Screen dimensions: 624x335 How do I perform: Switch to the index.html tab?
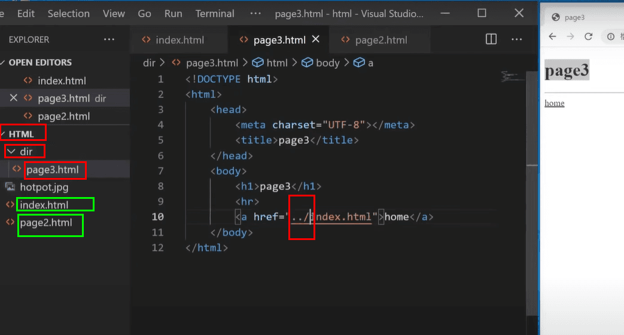click(179, 40)
